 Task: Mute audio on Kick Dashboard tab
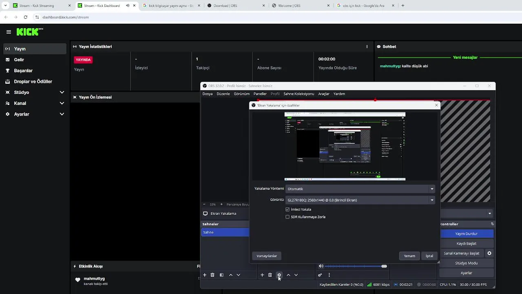point(128,6)
